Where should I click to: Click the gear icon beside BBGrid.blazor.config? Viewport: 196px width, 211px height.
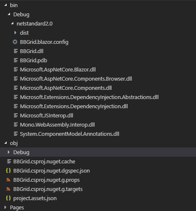tap(15, 42)
